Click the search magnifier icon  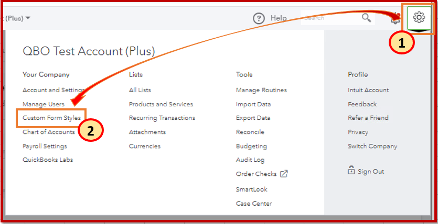pos(367,18)
